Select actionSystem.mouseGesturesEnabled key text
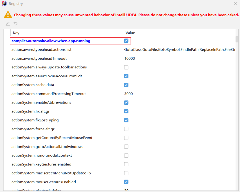Image resolution: width=240 pixels, height=192 pixels. pyautogui.click(x=44, y=182)
